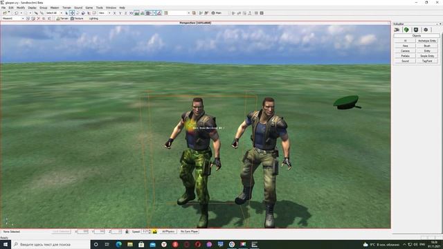Collapse the Objects rollup header

coord(417,36)
